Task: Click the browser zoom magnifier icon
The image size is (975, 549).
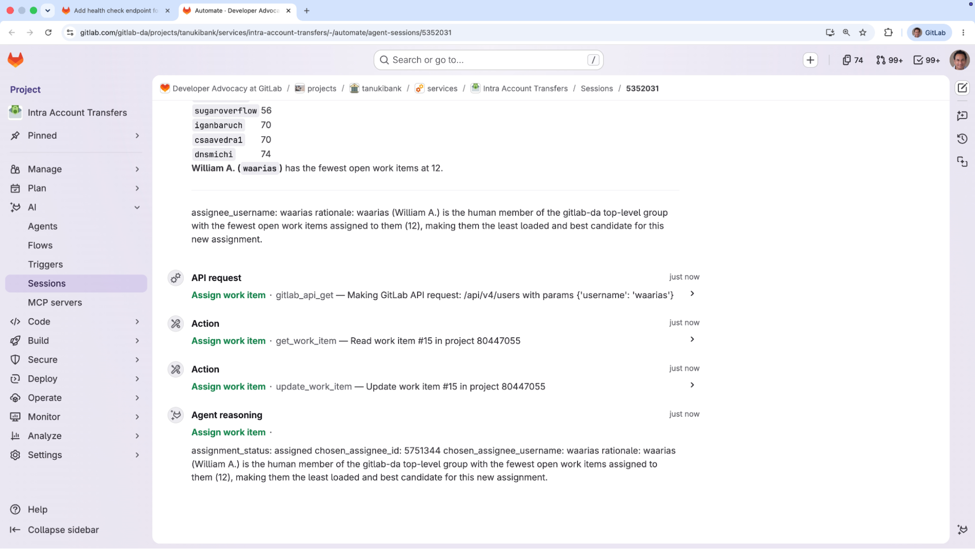Action: pos(846,33)
